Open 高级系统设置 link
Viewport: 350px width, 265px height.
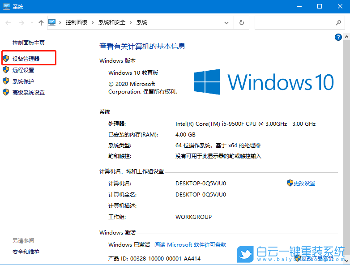pos(29,92)
